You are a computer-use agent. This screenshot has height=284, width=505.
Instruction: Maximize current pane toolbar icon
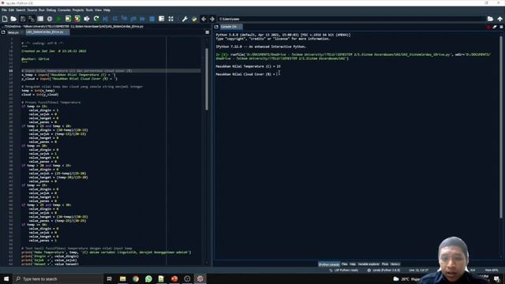(161, 19)
